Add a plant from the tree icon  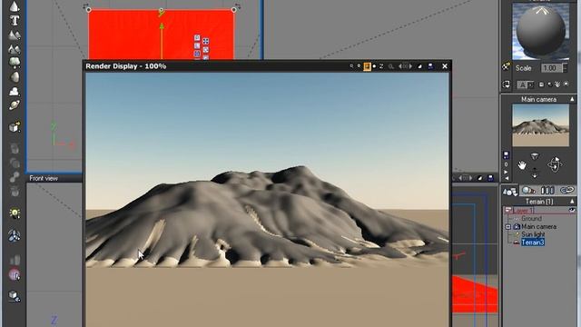(x=15, y=62)
